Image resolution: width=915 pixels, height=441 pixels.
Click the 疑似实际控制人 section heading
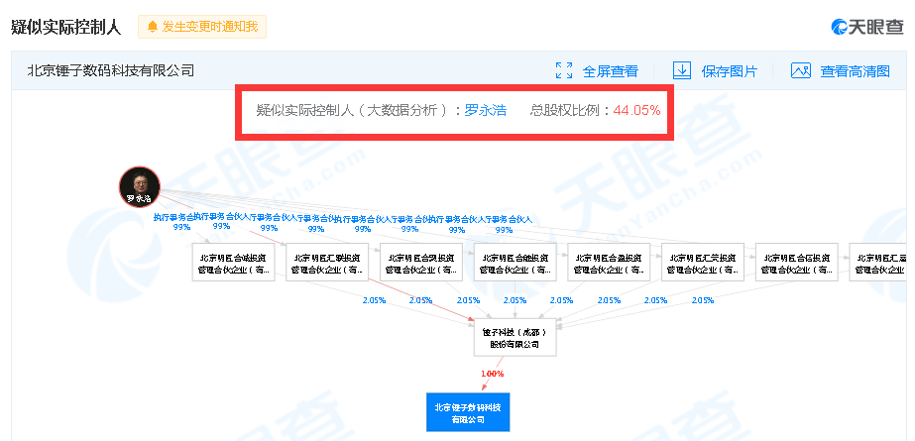coord(66,27)
